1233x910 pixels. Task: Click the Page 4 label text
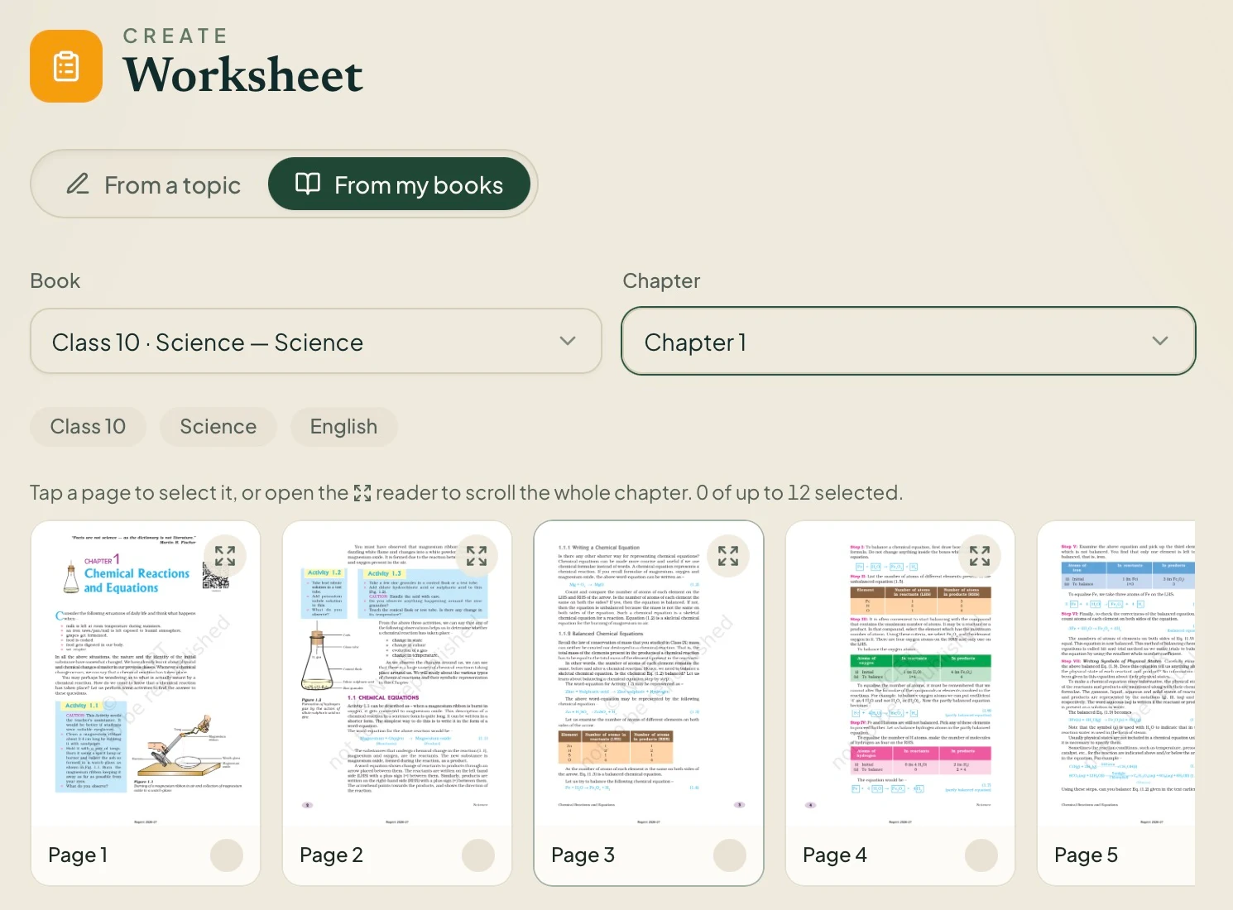click(x=835, y=855)
